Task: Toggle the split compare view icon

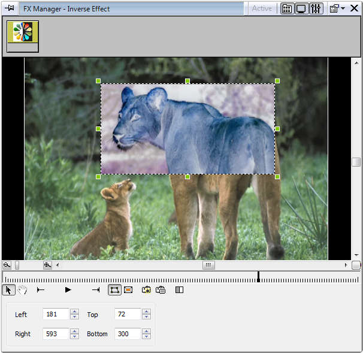Action: (x=180, y=289)
